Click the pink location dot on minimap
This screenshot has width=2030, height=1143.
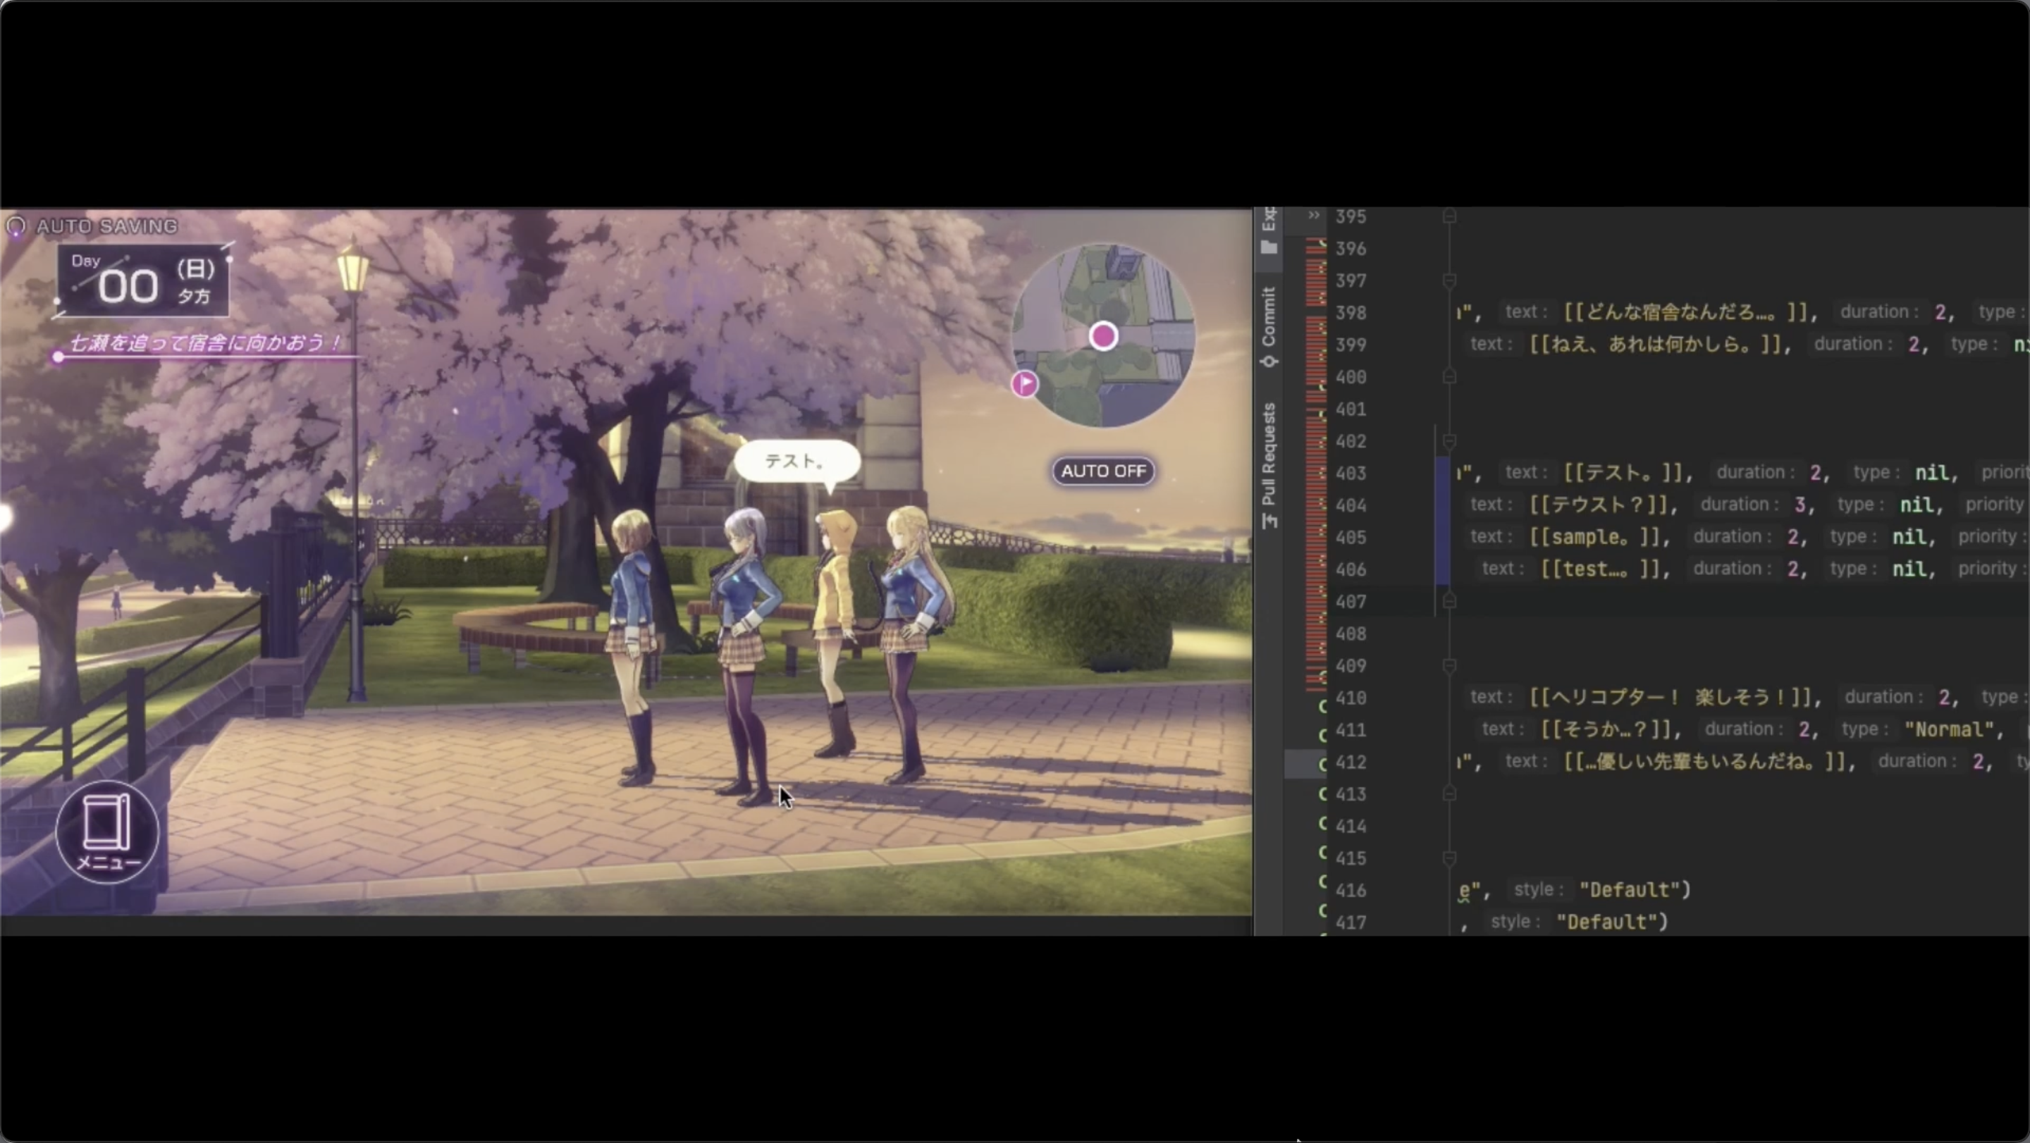point(1103,336)
